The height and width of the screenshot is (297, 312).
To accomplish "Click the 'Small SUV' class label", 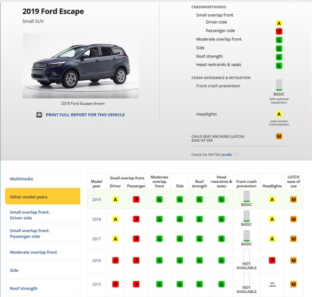I will click(33, 21).
